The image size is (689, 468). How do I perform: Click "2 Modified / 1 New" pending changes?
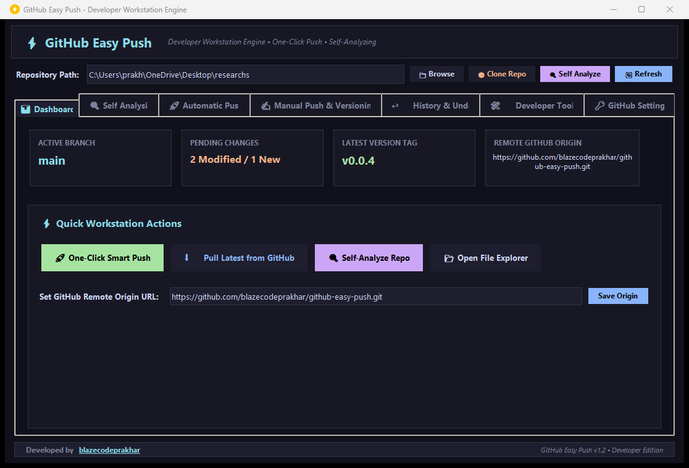click(x=235, y=159)
